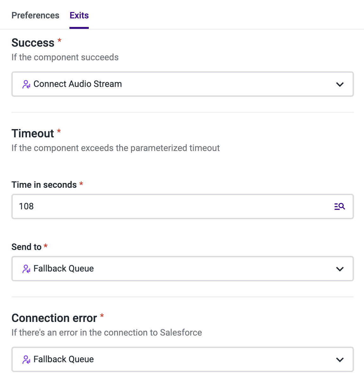Open variable search icon in seconds field
The width and height of the screenshot is (364, 373).
(340, 206)
